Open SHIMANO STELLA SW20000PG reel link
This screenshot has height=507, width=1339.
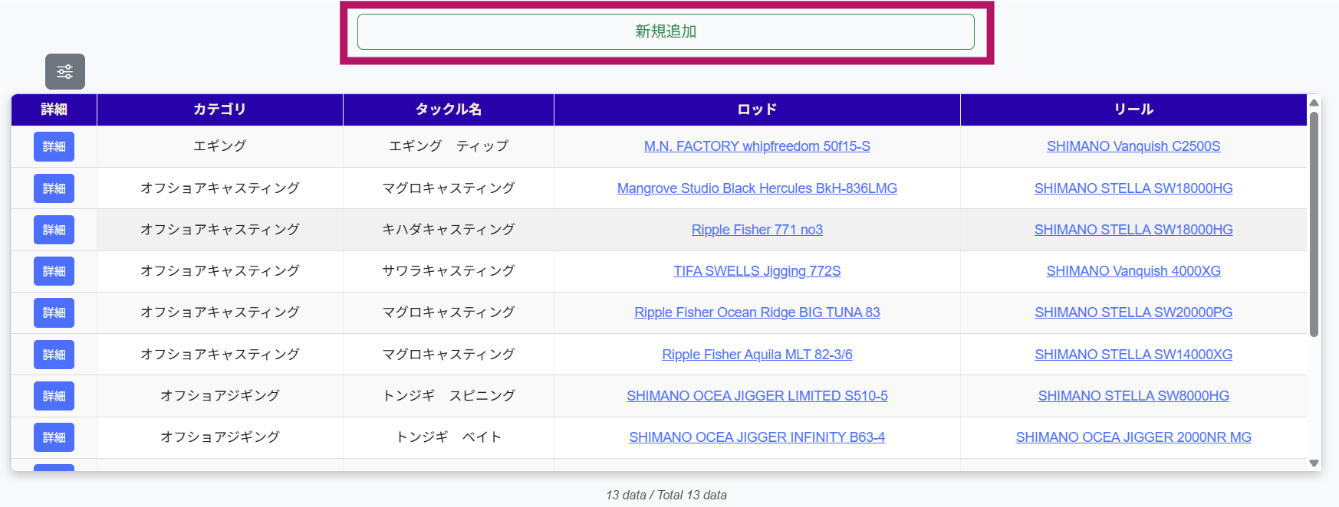coord(1133,312)
